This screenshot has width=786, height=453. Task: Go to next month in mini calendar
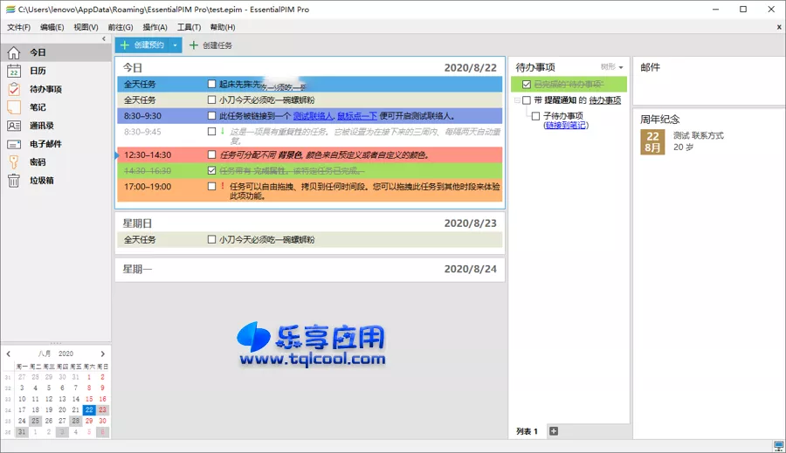[x=103, y=353]
